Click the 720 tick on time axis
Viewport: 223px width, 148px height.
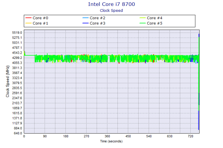click(190, 136)
